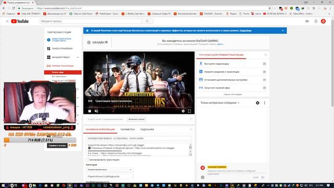
Task: Reload the page in Chrome
Action: point(14,8)
